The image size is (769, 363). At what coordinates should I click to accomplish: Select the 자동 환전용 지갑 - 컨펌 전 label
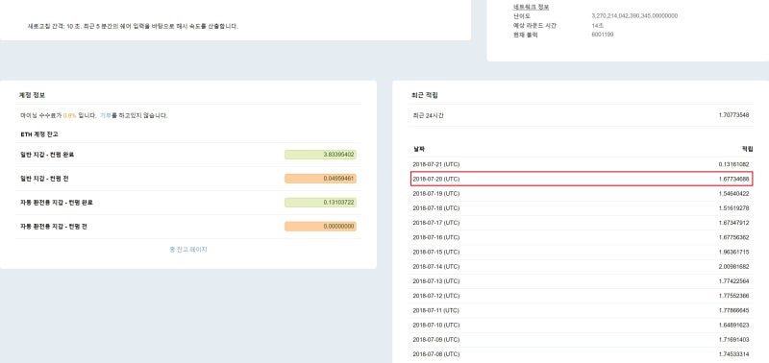54,227
